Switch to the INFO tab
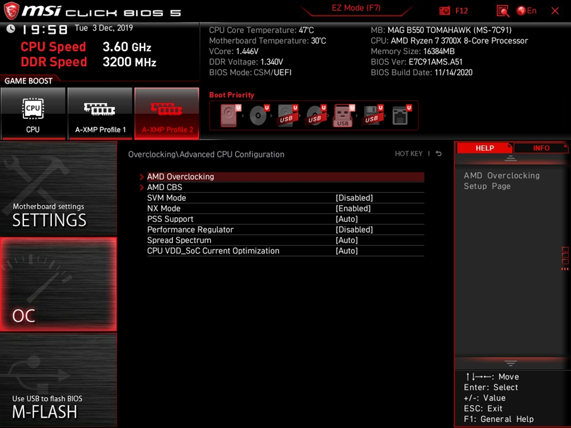Viewport: 571px width, 428px height. pyautogui.click(x=541, y=148)
